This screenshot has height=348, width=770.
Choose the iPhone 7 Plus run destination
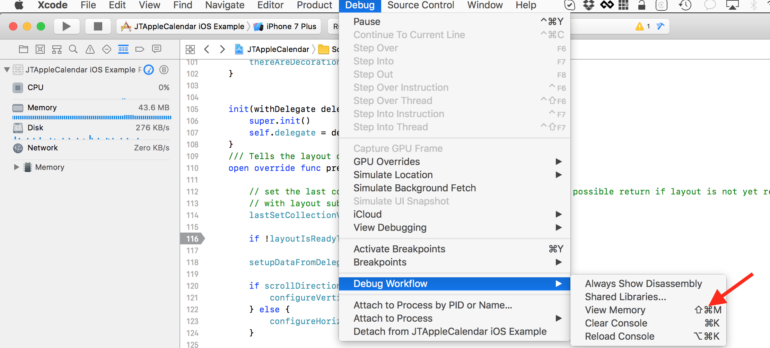click(x=285, y=26)
